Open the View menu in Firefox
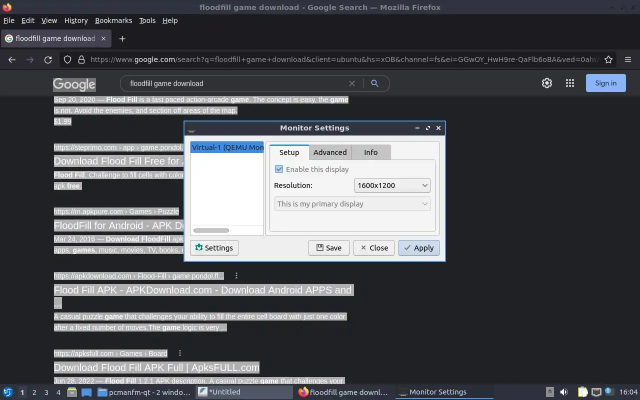The image size is (640, 400). [x=49, y=20]
